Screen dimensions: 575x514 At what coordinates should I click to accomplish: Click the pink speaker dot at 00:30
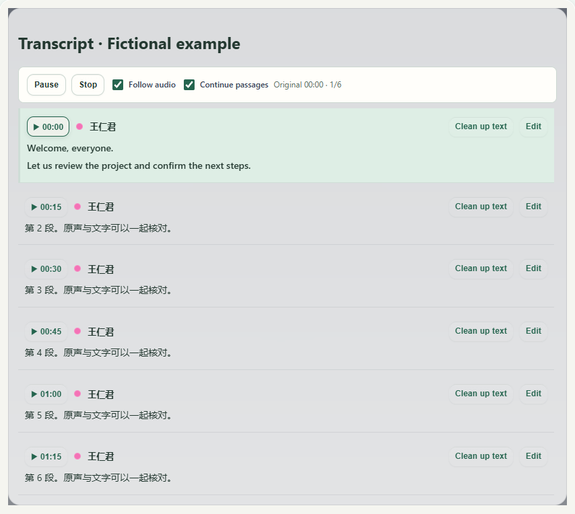pos(77,268)
